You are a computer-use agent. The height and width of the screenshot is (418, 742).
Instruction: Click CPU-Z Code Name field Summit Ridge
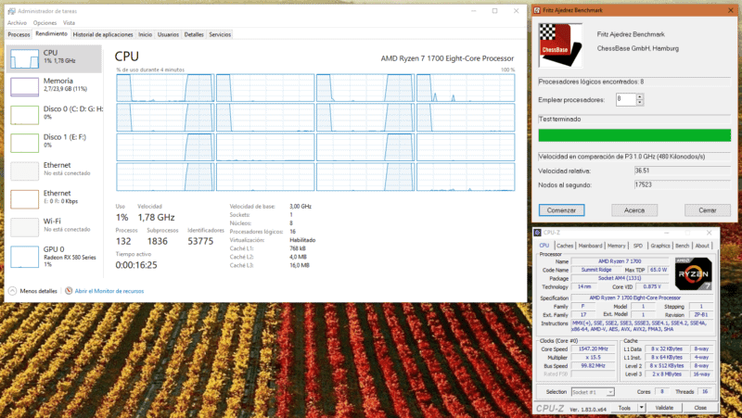596,270
